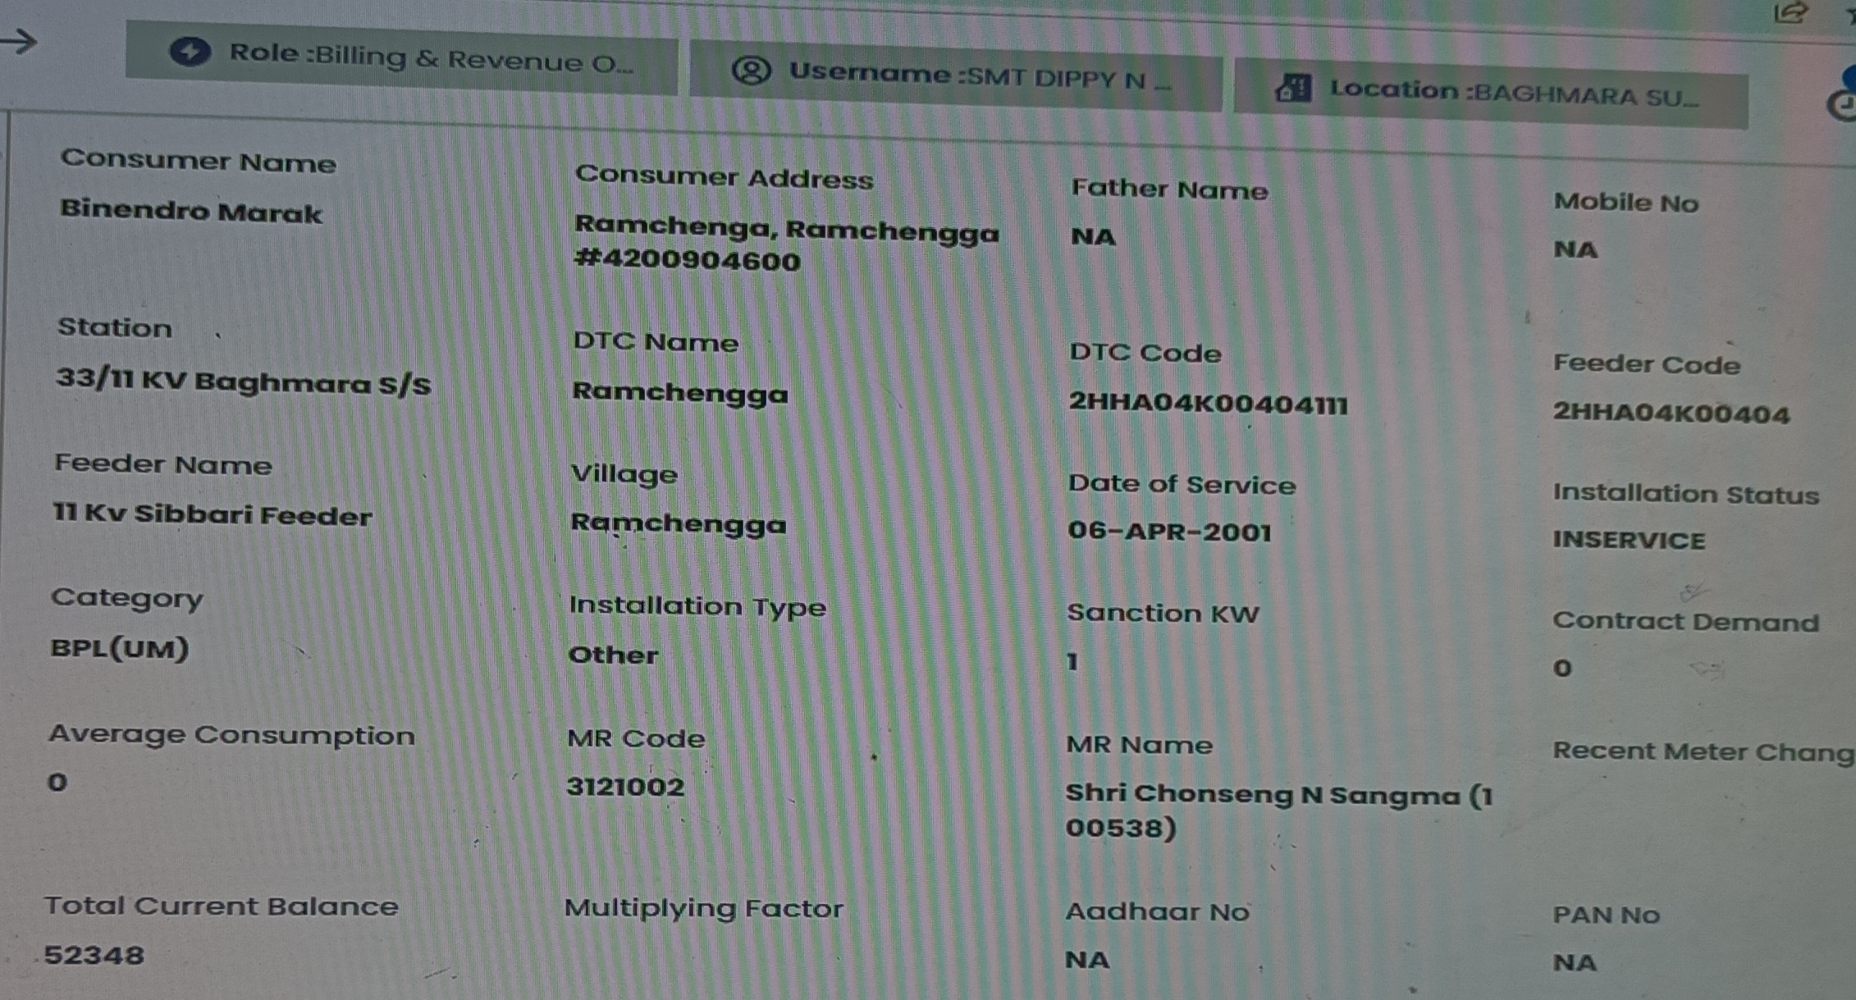Select service date 06-APR-2001
Screen dimensions: 1856x1000
1169,532
